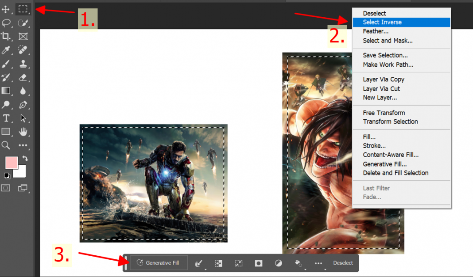Select the Eraser tool
The width and height of the screenshot is (473, 277).
23,77
